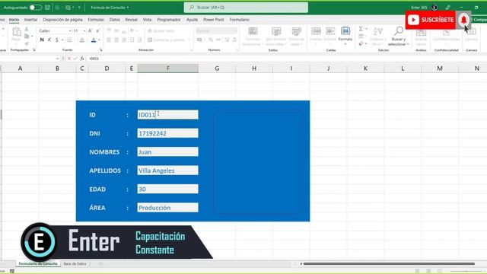This screenshot has height=274, width=487.
Task: Align text left in the Alineación group
Action: coord(109,40)
